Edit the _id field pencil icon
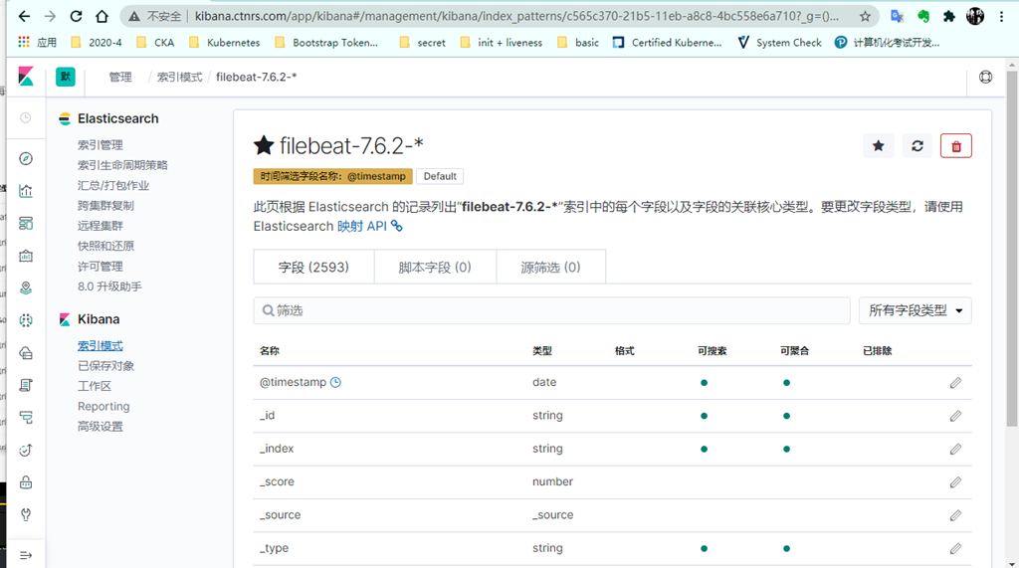Viewport: 1019px width, 568px height. click(x=955, y=416)
